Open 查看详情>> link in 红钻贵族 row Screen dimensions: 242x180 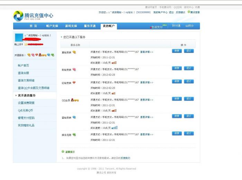[x=147, y=82]
